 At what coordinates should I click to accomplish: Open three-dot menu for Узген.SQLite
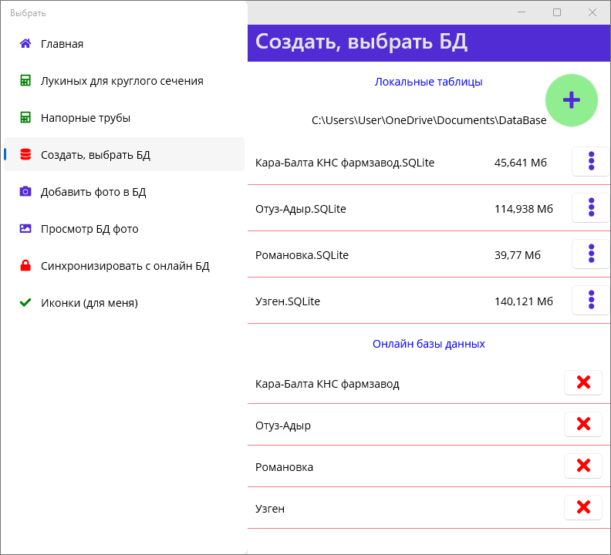pos(591,301)
